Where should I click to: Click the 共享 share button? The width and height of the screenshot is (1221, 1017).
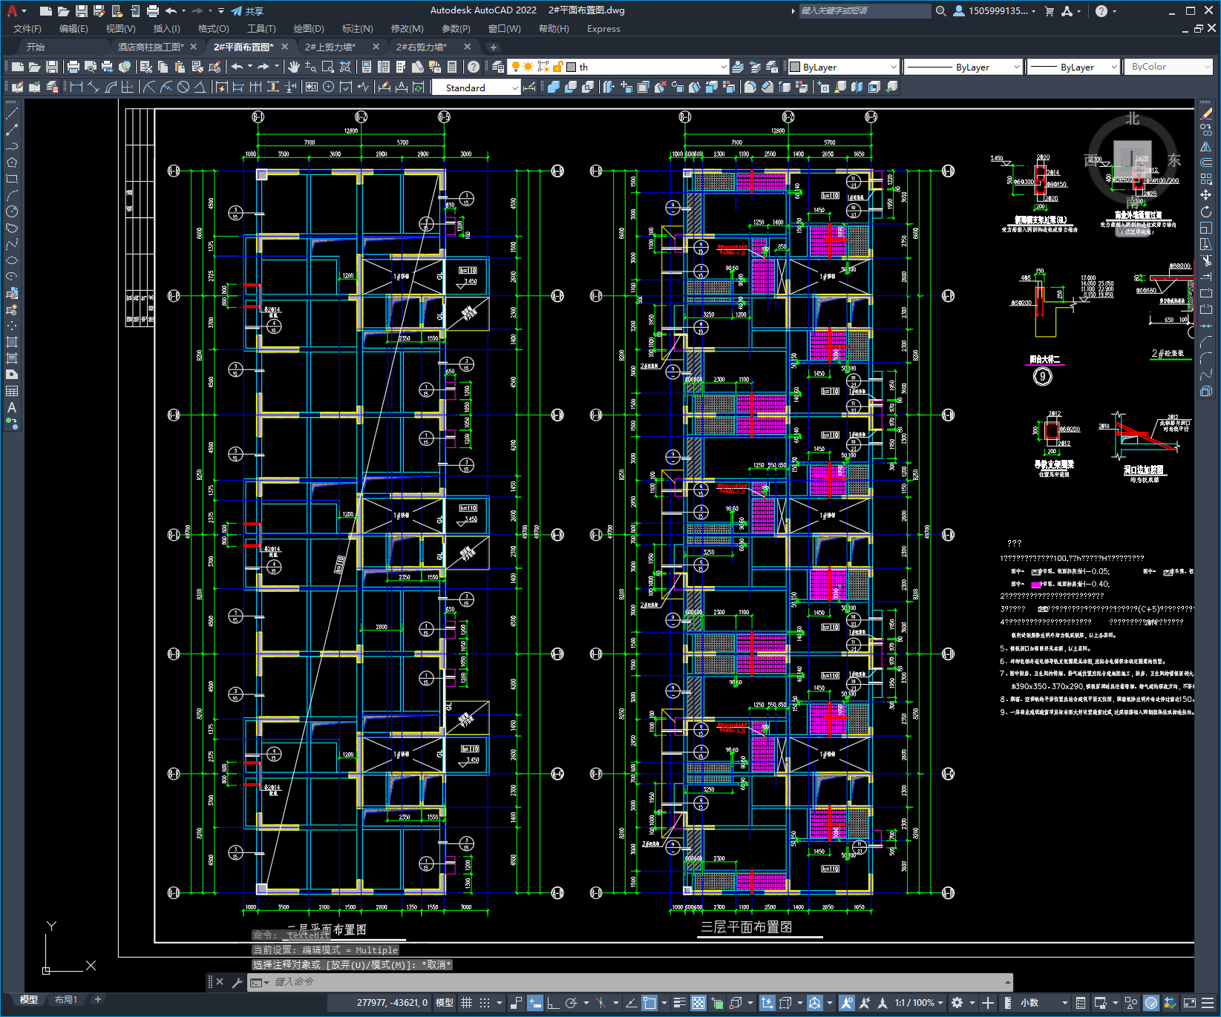click(247, 11)
